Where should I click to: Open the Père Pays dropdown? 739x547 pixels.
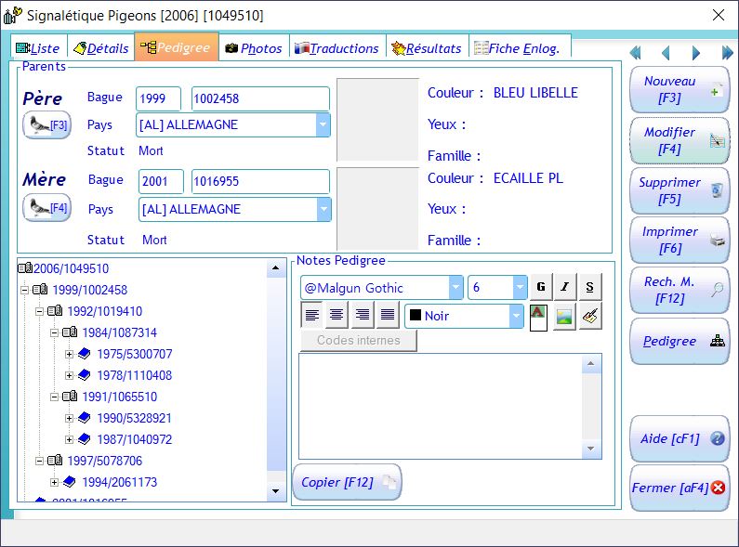click(323, 124)
